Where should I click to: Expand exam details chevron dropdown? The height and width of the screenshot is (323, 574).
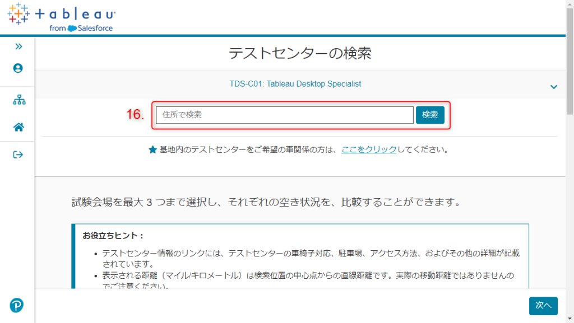[554, 87]
